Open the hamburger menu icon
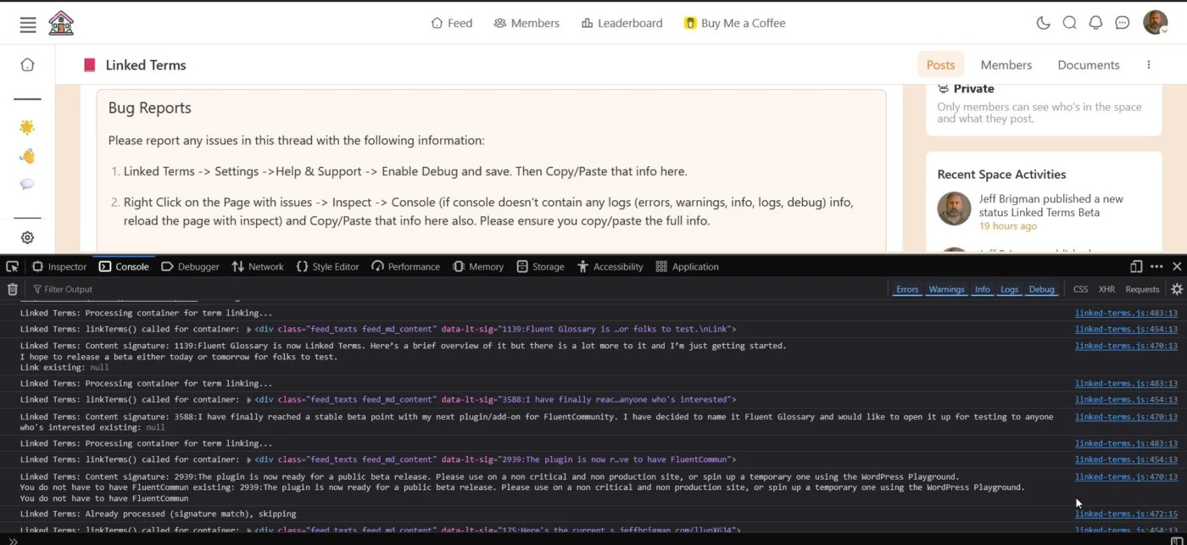Image resolution: width=1187 pixels, height=545 pixels. [x=28, y=24]
